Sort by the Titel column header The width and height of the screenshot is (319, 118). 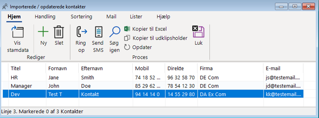27,68
